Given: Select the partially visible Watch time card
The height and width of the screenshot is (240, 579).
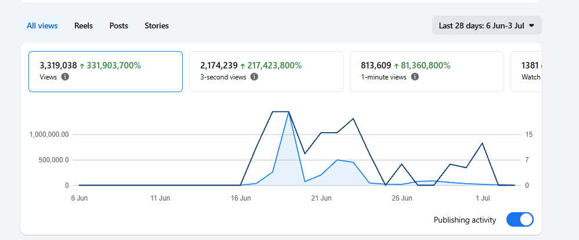Looking at the screenshot, I should (x=526, y=71).
